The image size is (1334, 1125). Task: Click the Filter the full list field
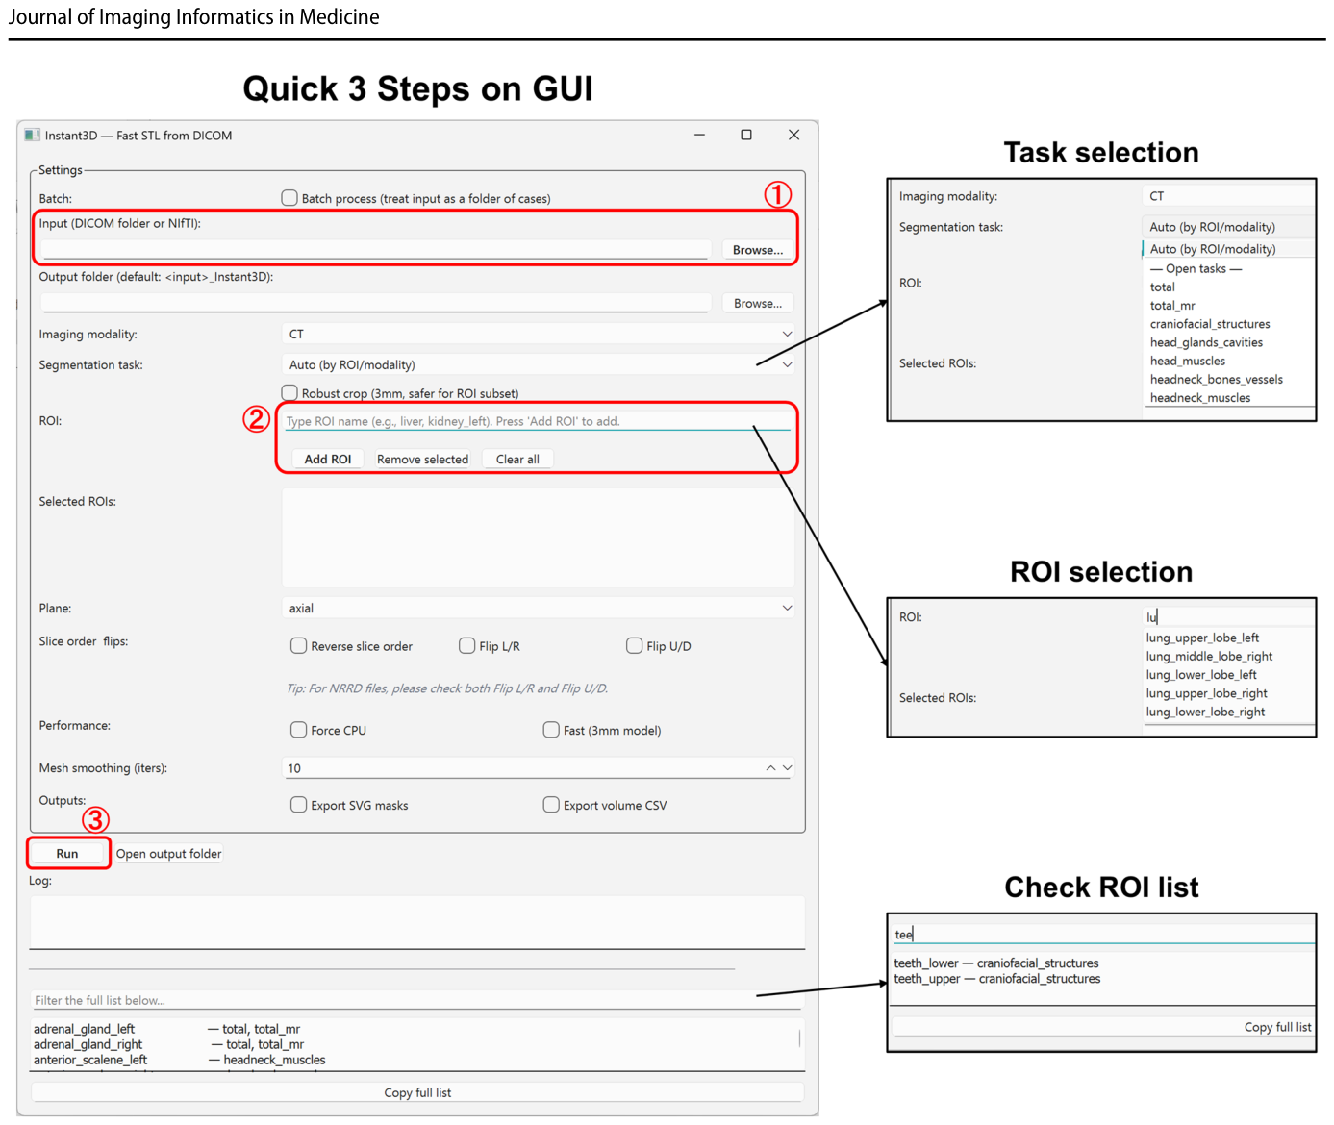pyautogui.click(x=416, y=1000)
